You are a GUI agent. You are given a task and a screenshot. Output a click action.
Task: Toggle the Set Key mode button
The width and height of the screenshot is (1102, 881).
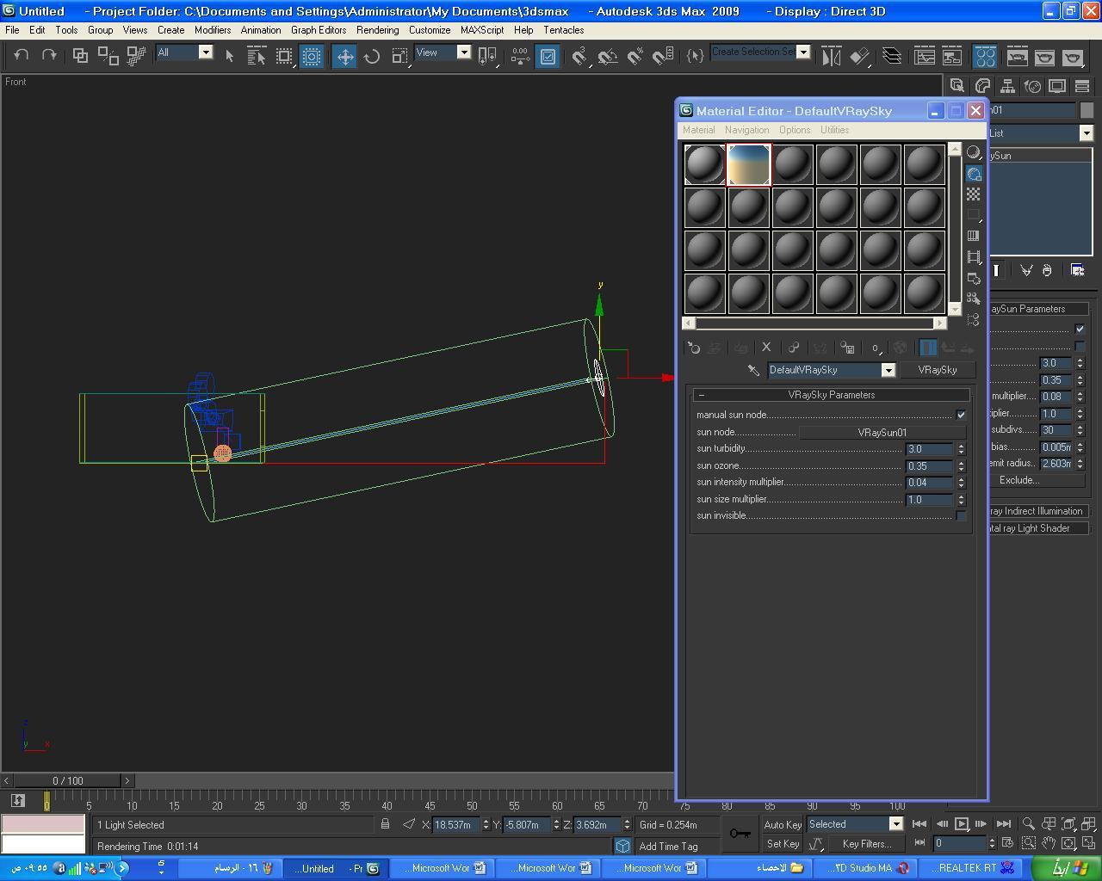tap(783, 844)
